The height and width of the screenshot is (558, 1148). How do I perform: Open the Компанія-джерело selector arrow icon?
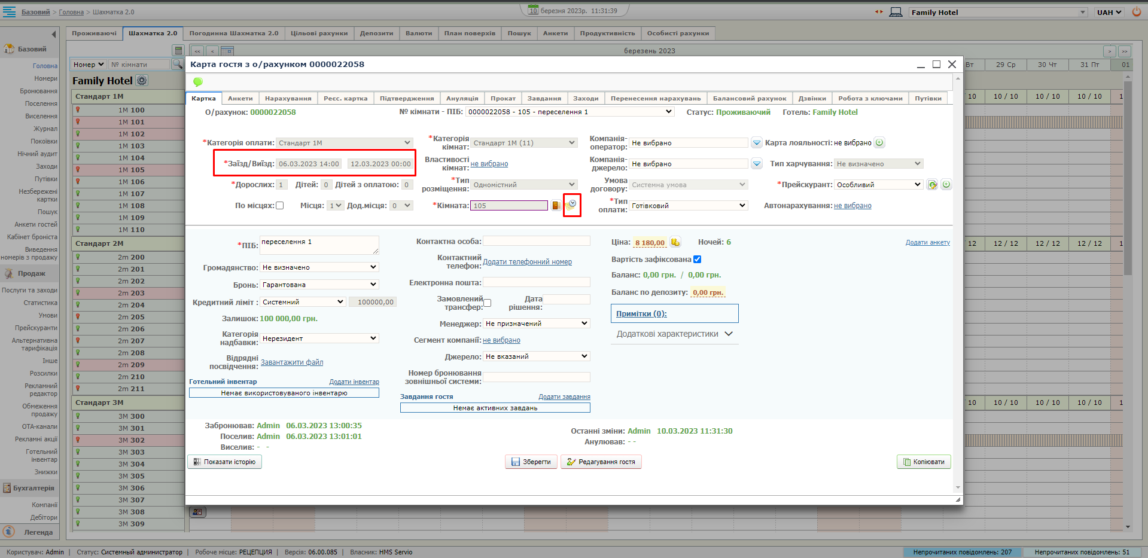tap(757, 164)
